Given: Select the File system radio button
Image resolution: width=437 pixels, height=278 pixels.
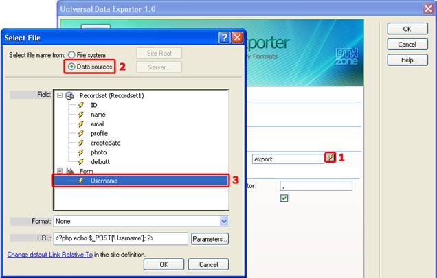Looking at the screenshot, I should coord(71,55).
